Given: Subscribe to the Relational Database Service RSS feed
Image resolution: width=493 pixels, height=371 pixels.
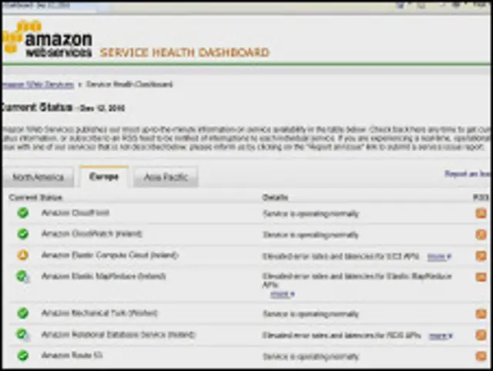Looking at the screenshot, I should [481, 335].
